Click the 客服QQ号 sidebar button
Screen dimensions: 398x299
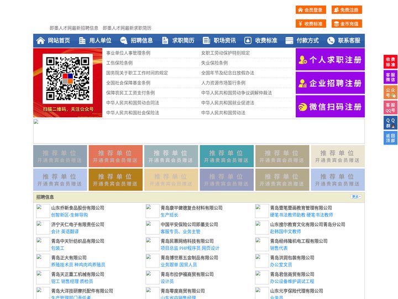[x=390, y=107]
